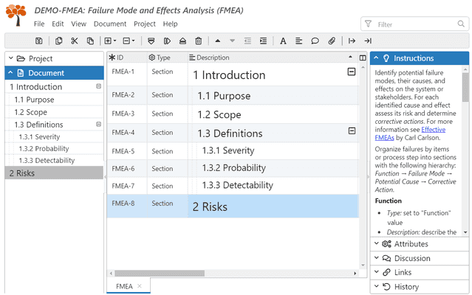Image resolution: width=472 pixels, height=295 pixels.
Task: Click the Collapse (minus box) toolbar icon
Action: pos(126,41)
